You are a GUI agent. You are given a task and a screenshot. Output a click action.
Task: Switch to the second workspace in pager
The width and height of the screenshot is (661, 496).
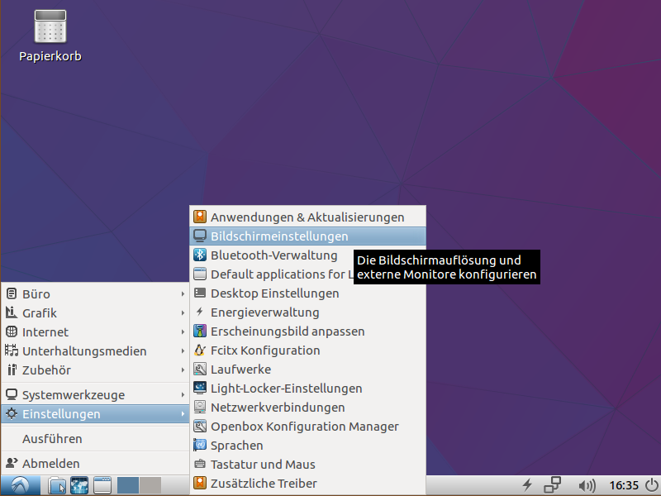(150, 485)
